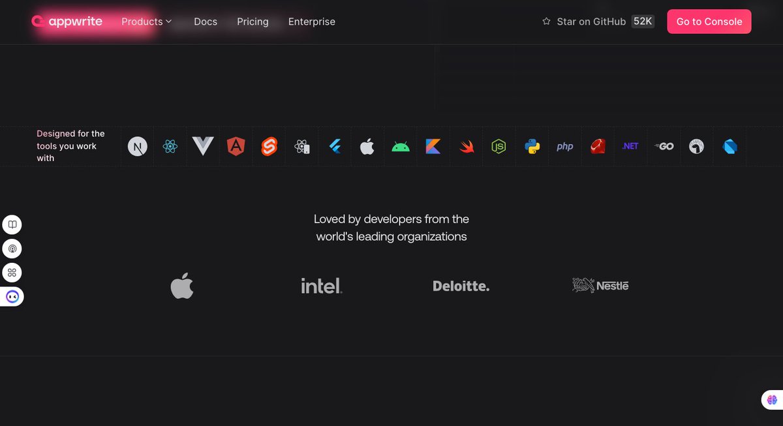
Task: Click the star icon beside Star on GitHub
Action: pos(547,22)
